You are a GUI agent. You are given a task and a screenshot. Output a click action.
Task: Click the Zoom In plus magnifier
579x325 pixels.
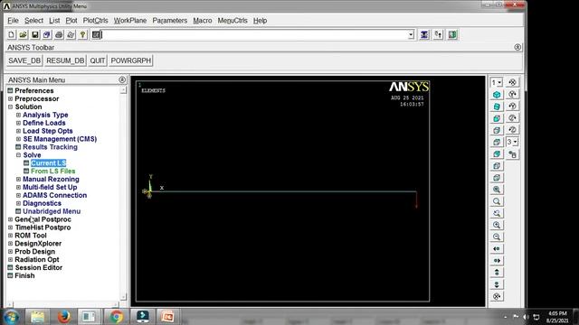[497, 225]
